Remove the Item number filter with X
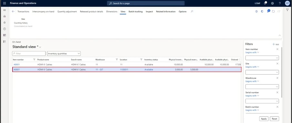 277,49
